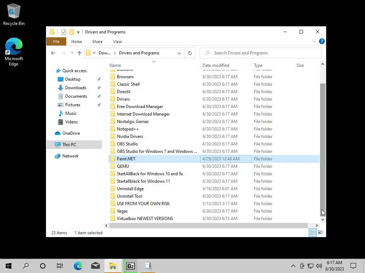Screen dimensions: 365x273
Task: Switch to the Home ribbon tab
Action: (x=77, y=42)
